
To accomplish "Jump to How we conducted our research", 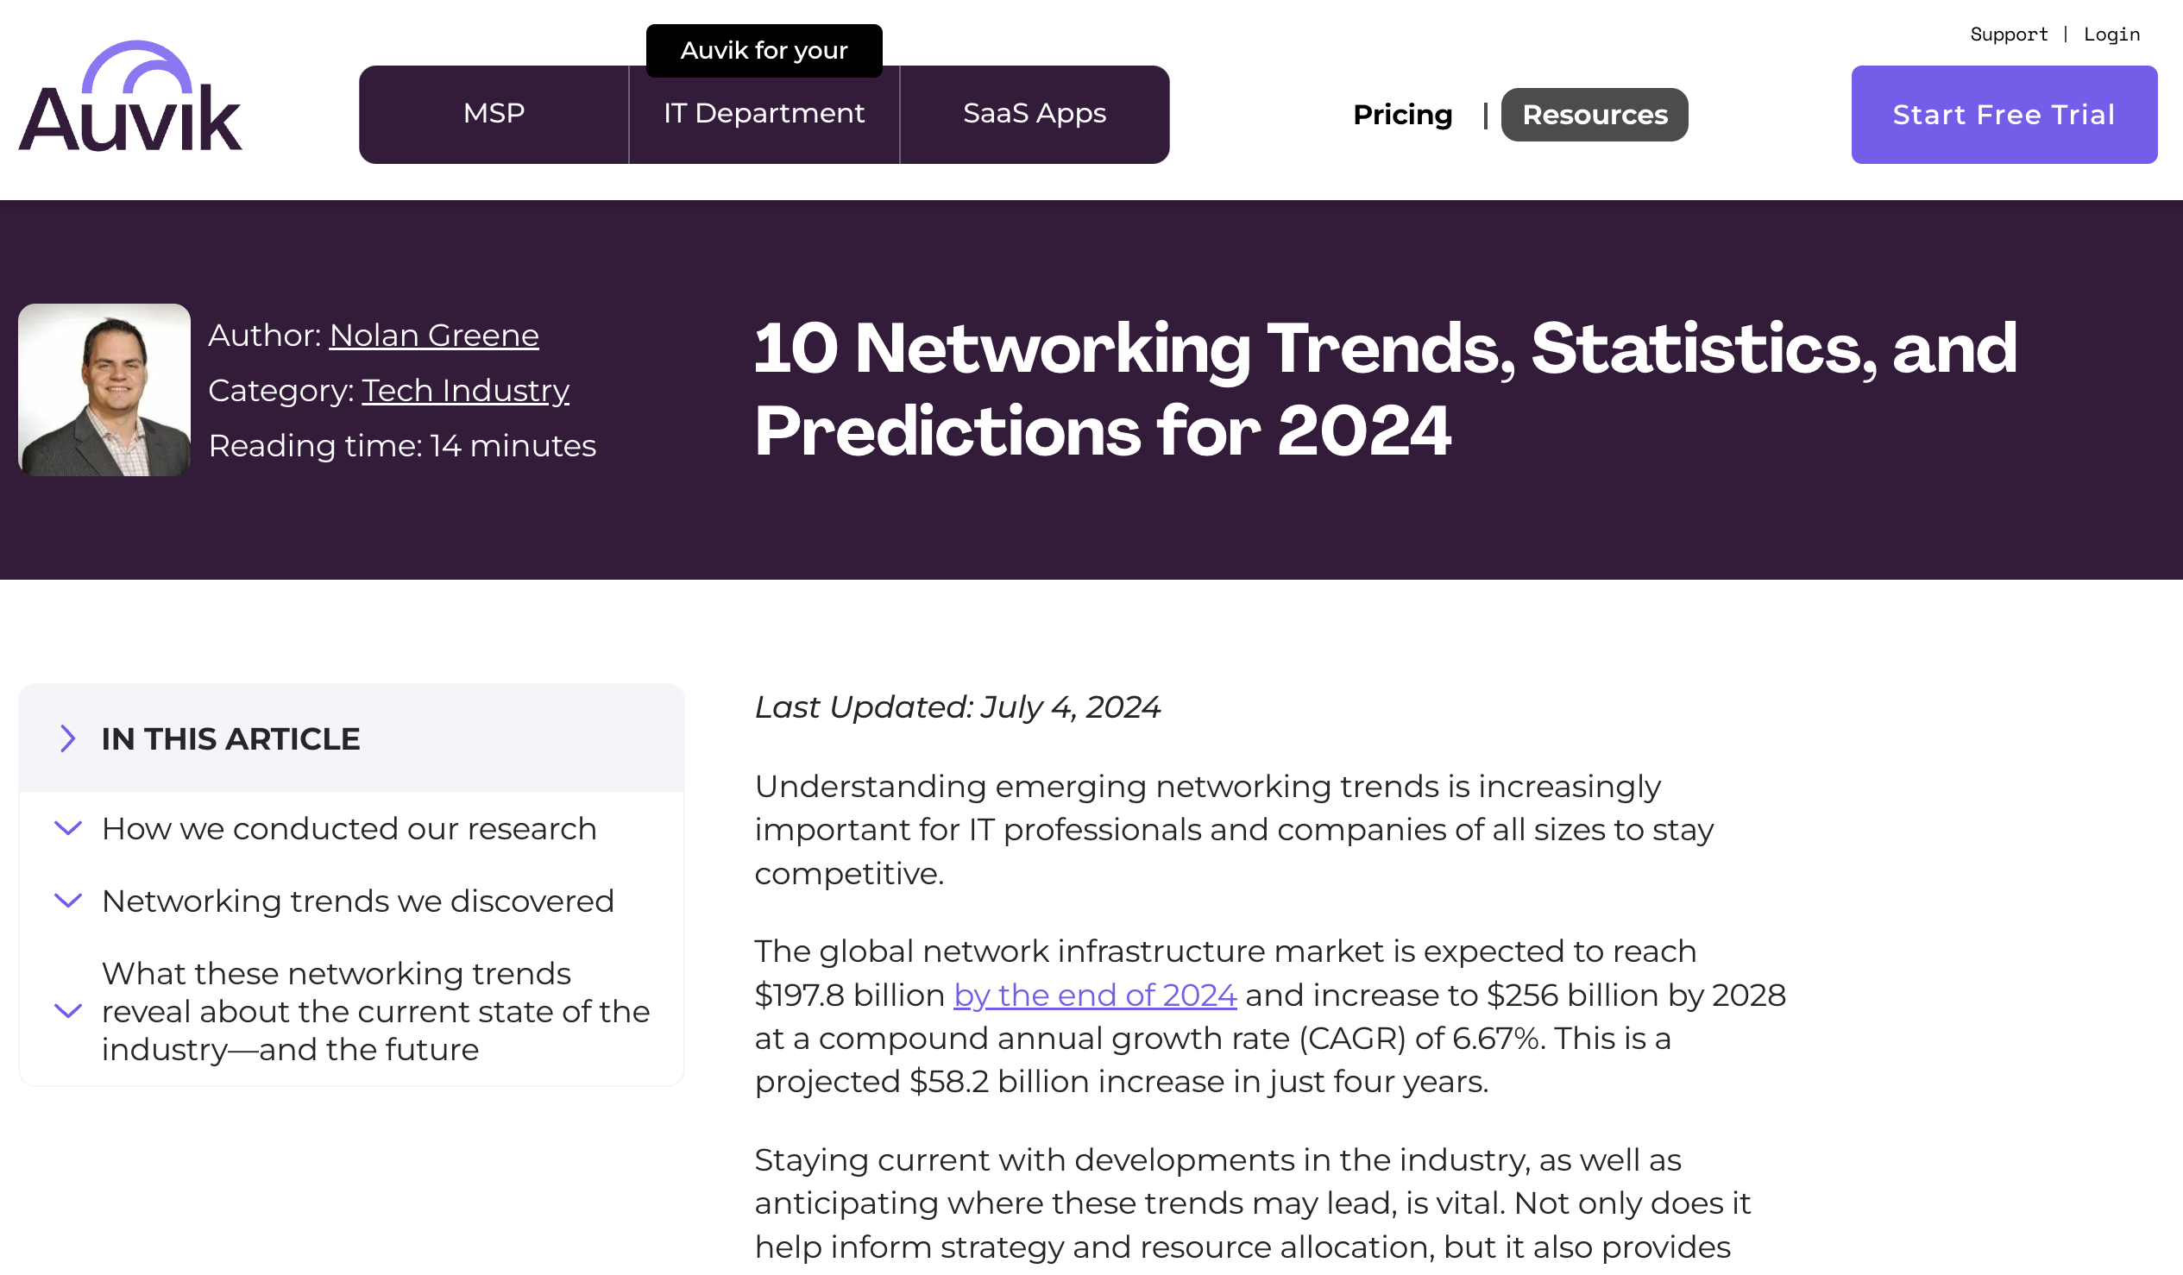I will point(349,829).
